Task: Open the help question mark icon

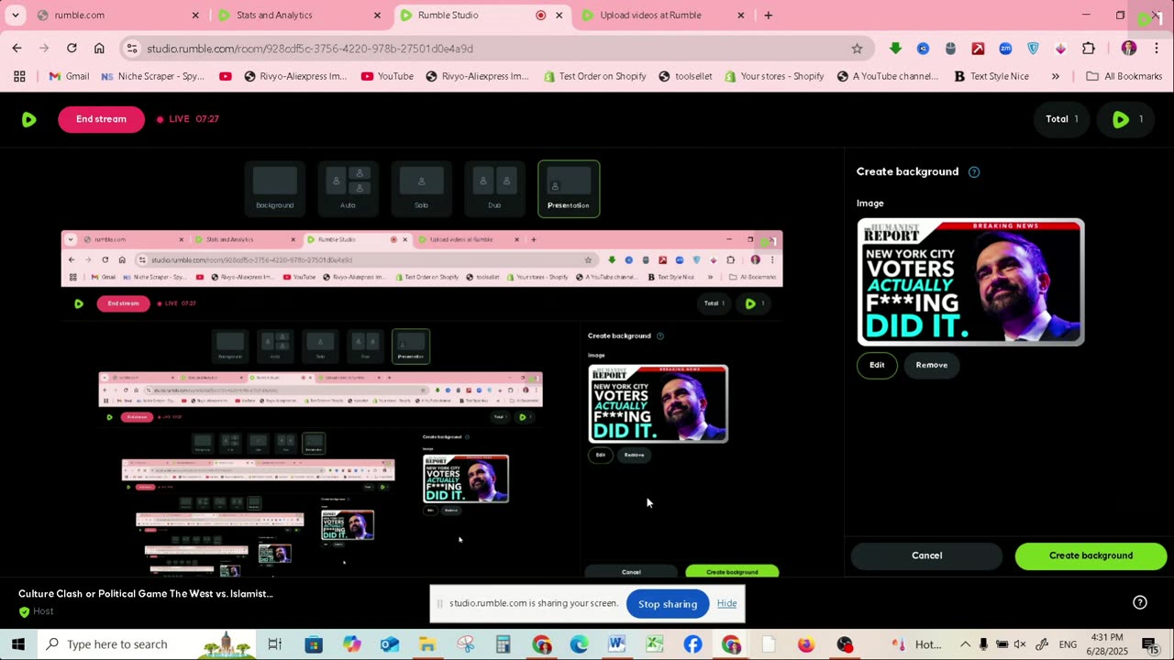Action: coord(1140,602)
